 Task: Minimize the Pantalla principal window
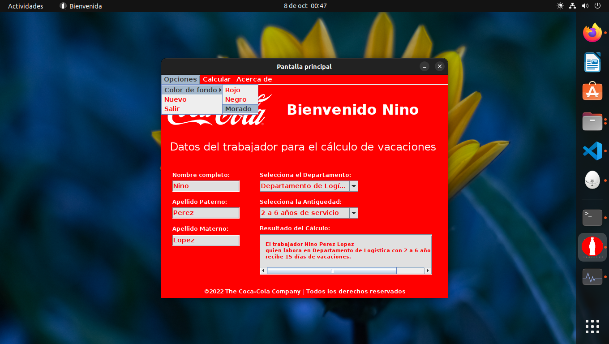425,66
